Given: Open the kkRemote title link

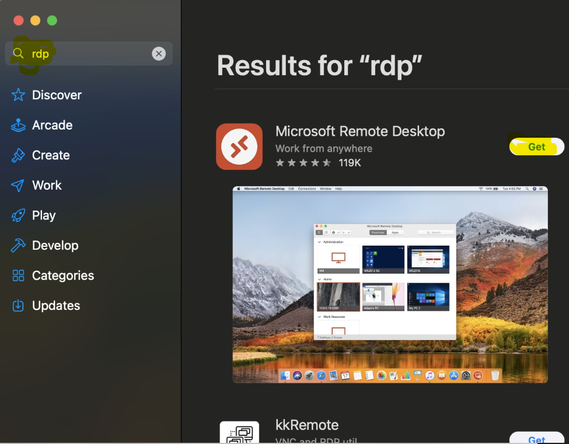Looking at the screenshot, I should [x=307, y=425].
